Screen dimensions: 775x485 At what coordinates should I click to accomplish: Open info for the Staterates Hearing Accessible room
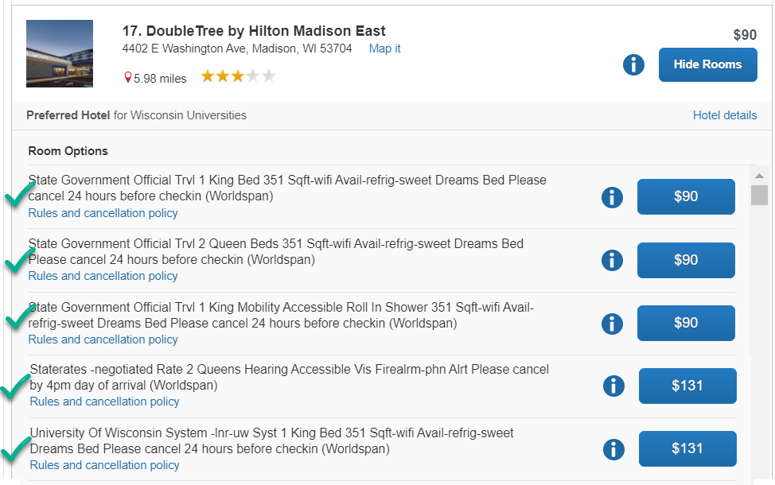pos(613,386)
